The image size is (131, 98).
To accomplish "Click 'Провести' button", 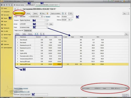I will click(35, 13).
